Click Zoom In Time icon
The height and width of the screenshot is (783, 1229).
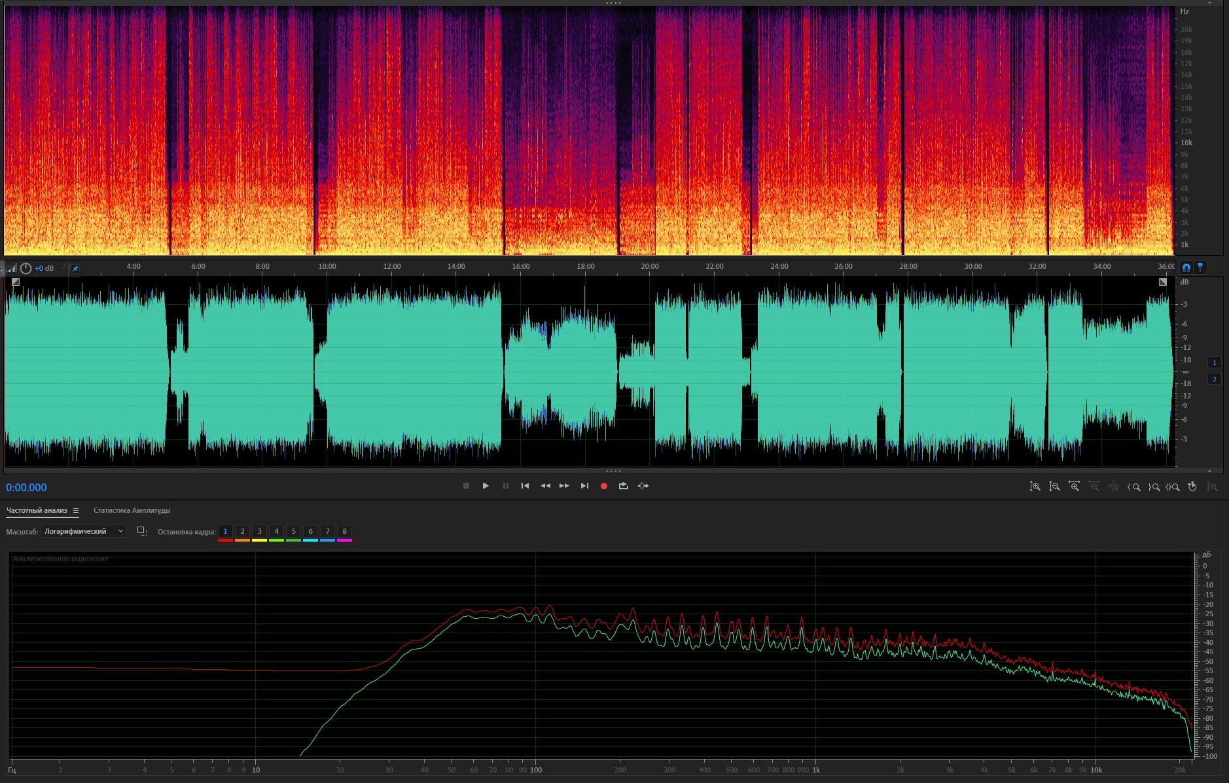click(x=1074, y=487)
